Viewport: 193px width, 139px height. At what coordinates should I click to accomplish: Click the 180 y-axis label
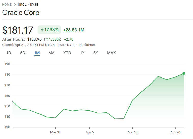pyautogui.click(x=7, y=75)
